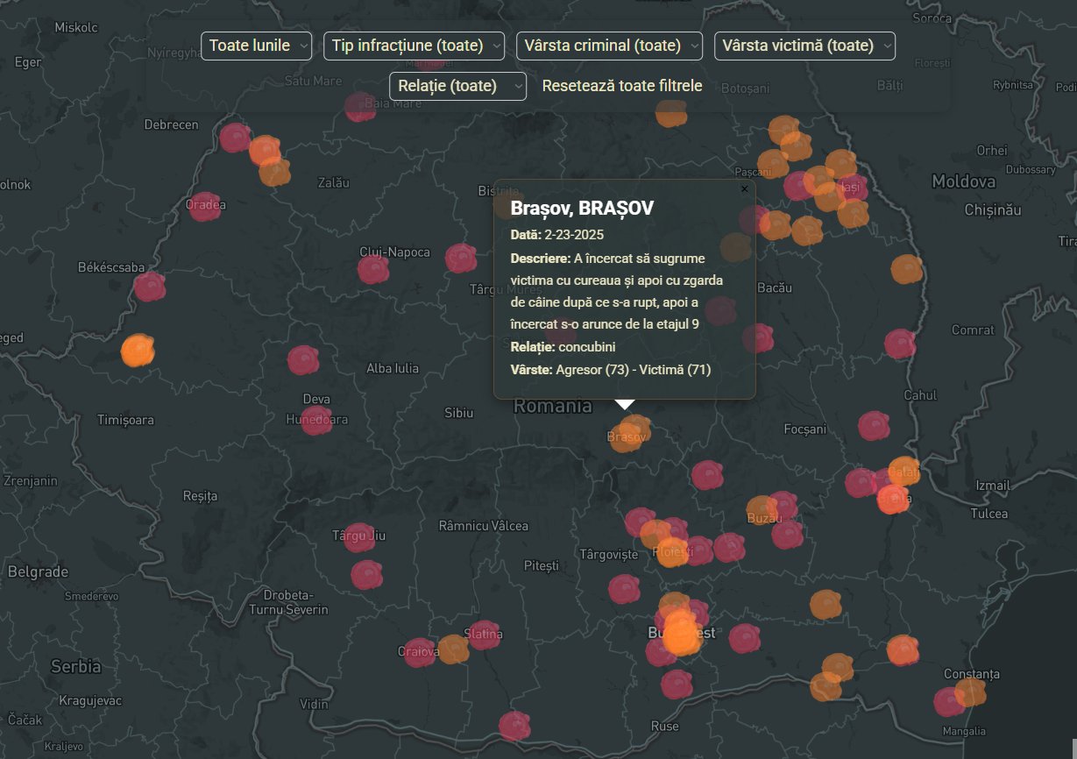The width and height of the screenshot is (1077, 759).
Task: Close the Brașov incident popup
Action: (745, 188)
